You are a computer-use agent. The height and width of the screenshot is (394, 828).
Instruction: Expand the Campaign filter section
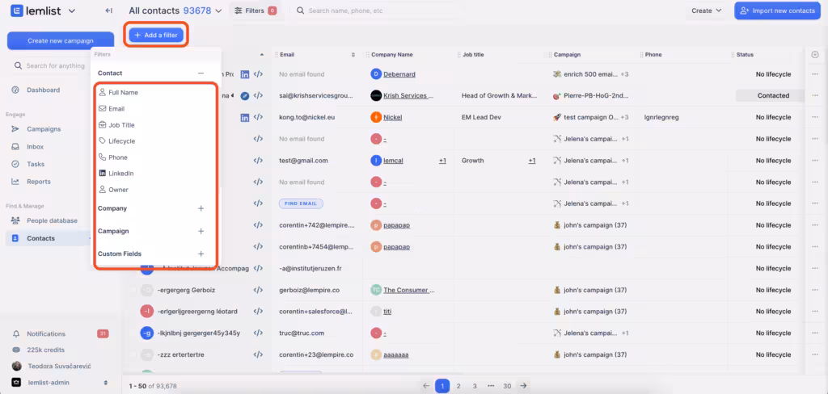pyautogui.click(x=201, y=231)
